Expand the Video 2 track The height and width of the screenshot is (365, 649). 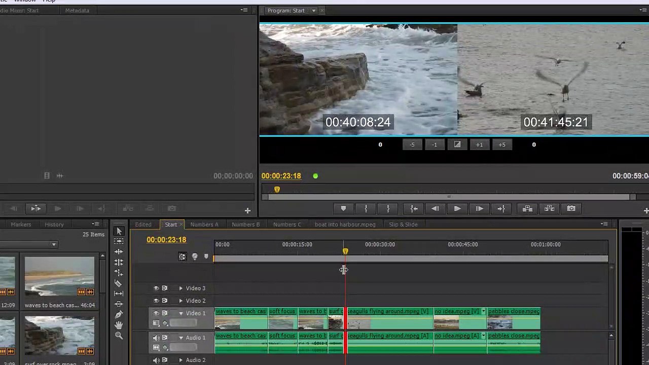click(181, 301)
